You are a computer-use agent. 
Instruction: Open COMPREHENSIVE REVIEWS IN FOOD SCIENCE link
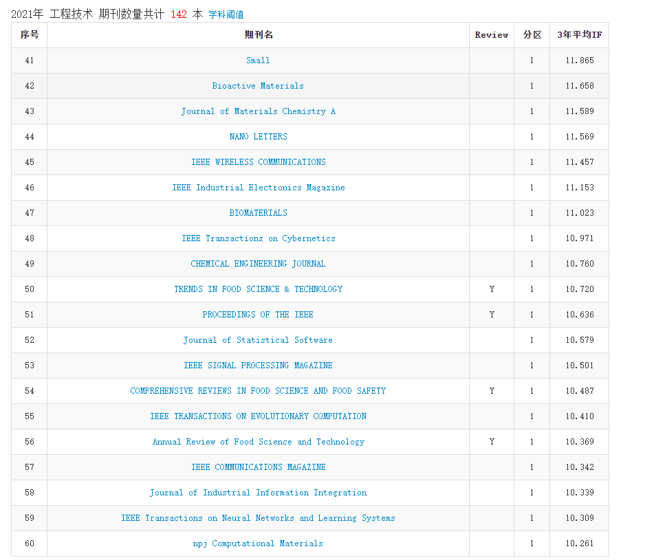click(x=258, y=391)
